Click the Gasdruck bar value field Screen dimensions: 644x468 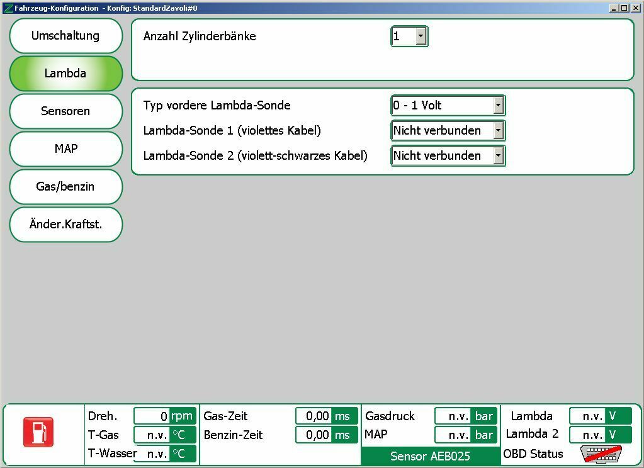453,416
